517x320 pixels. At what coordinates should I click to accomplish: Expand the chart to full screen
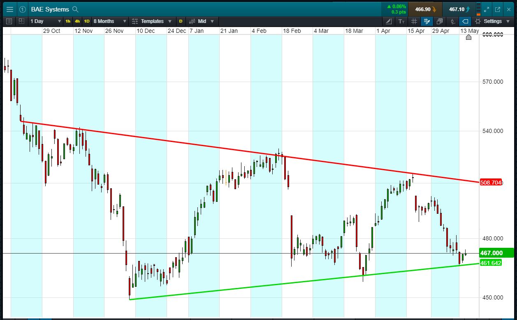487,9
